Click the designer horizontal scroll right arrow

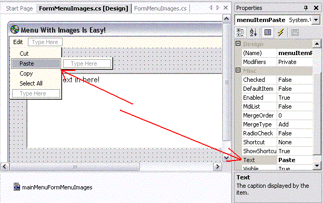tap(218, 167)
